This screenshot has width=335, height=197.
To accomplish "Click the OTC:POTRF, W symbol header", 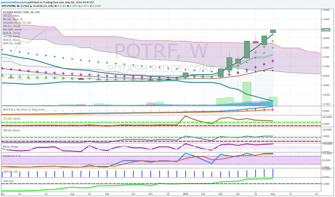I will [x=10, y=6].
